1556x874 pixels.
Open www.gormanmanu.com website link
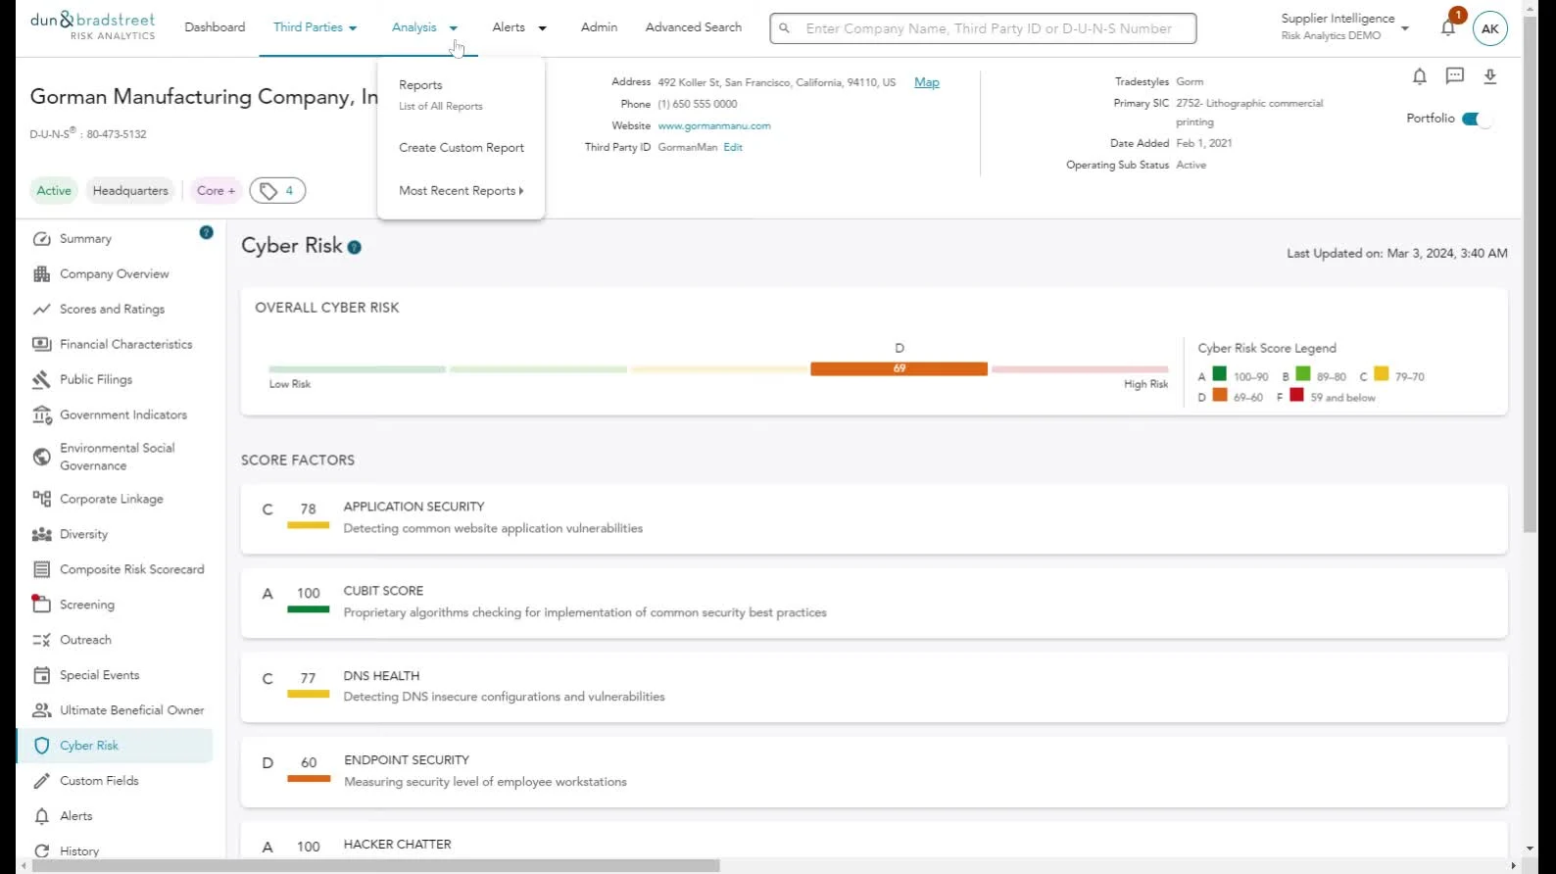click(x=714, y=125)
